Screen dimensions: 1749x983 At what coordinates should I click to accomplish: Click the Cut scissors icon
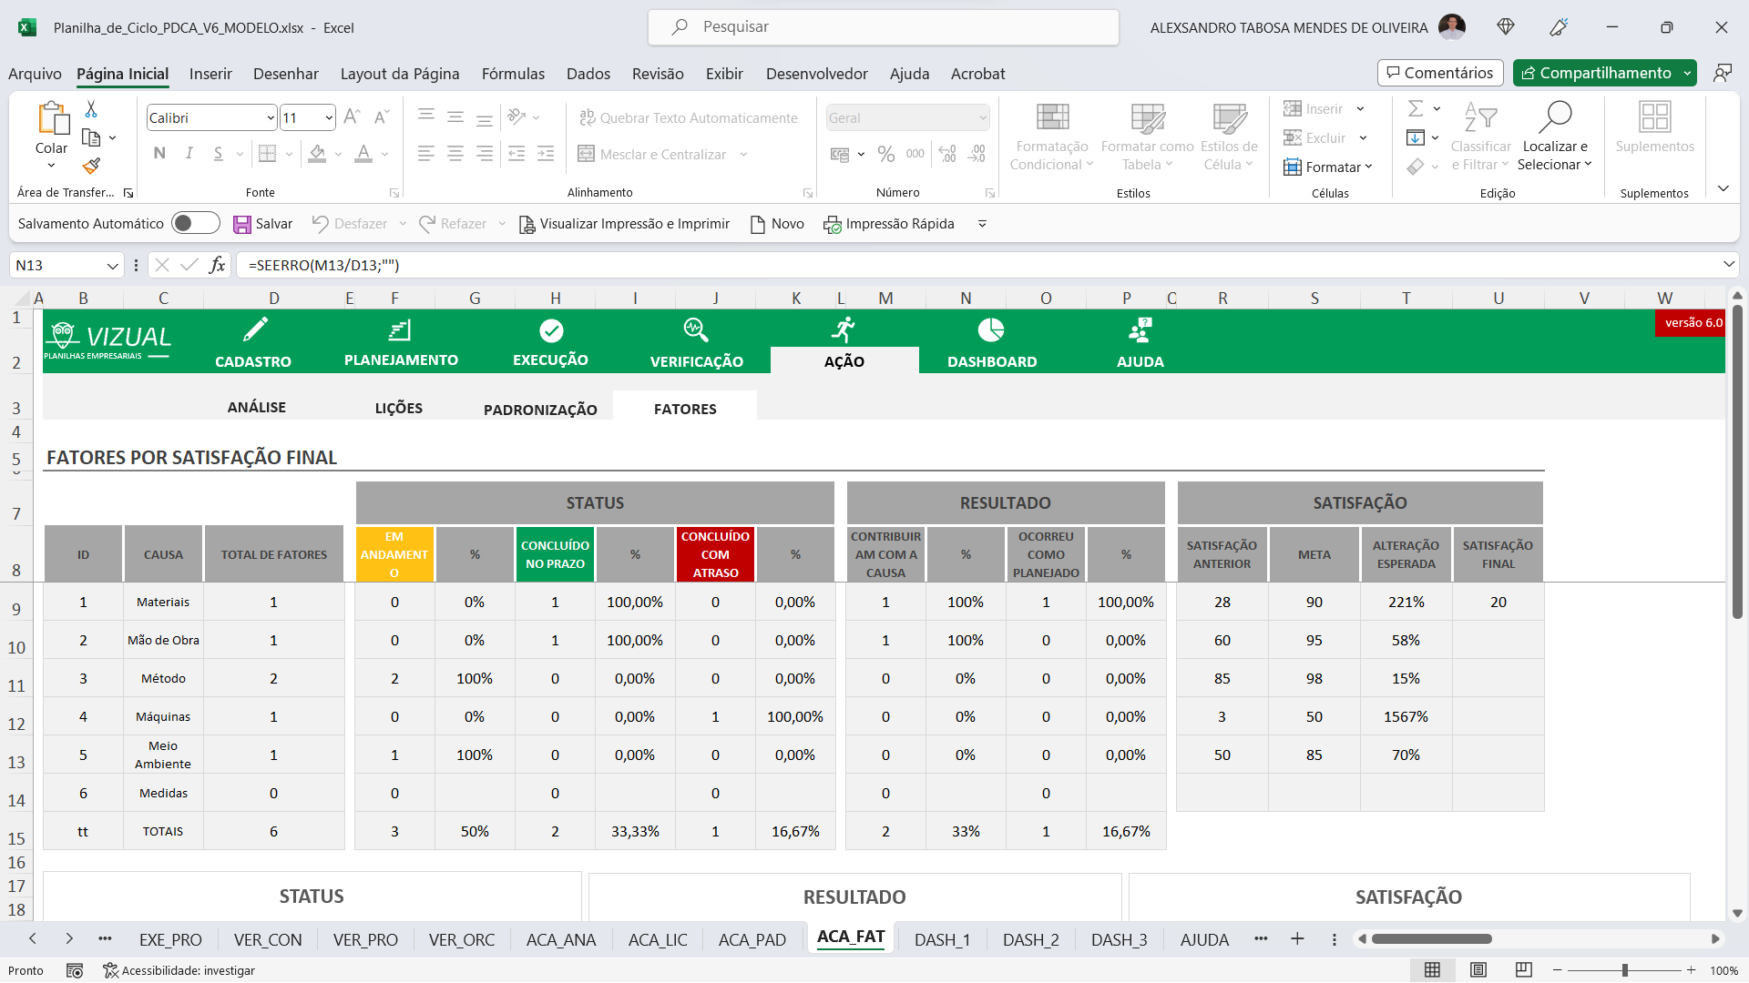(91, 109)
